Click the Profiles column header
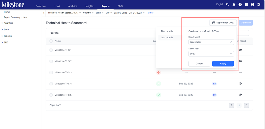265x129 pixels. coord(58,41)
